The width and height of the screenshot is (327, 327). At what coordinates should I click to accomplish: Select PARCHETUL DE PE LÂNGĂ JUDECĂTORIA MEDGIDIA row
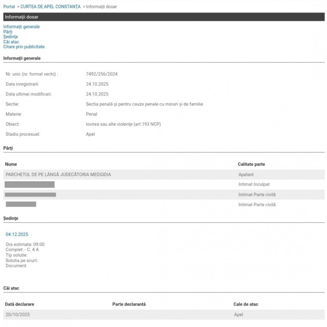(x=59, y=174)
